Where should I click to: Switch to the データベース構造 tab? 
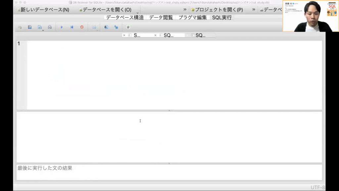coord(125,18)
